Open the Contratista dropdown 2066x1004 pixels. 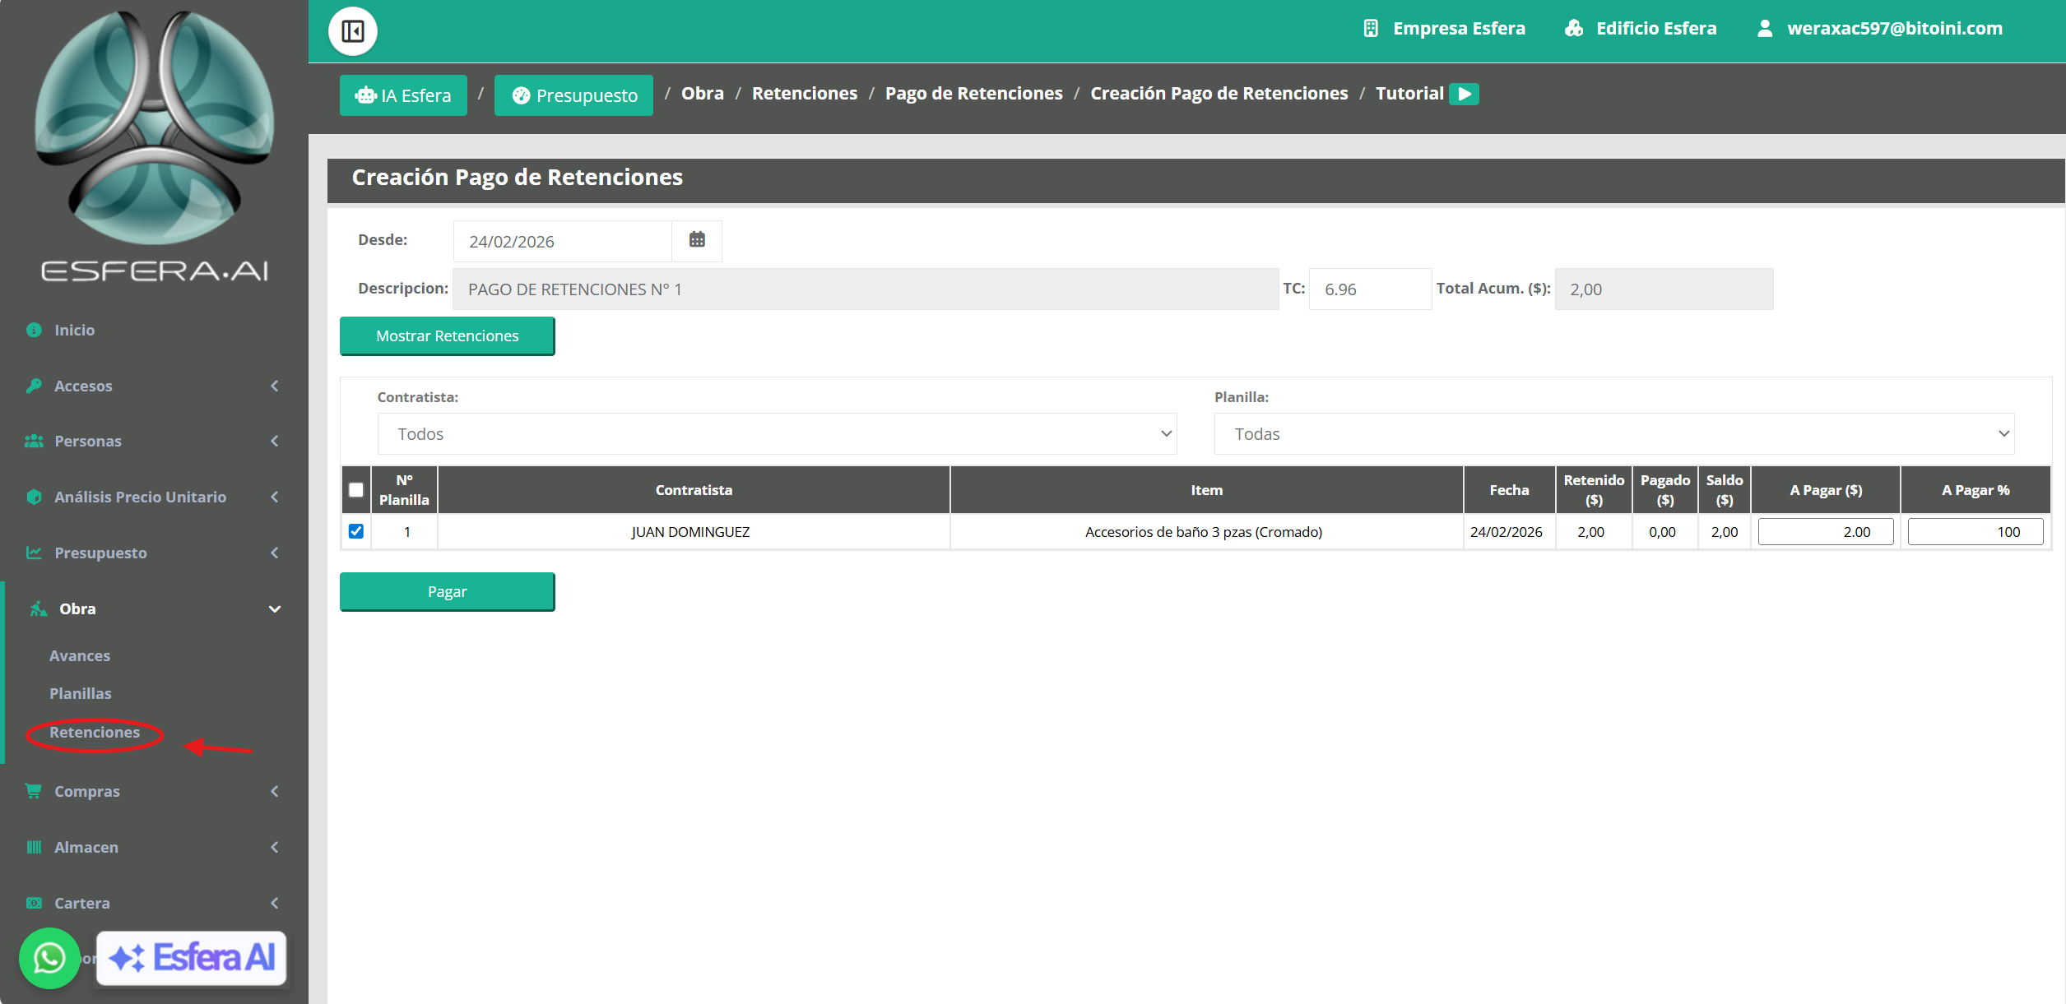click(778, 434)
